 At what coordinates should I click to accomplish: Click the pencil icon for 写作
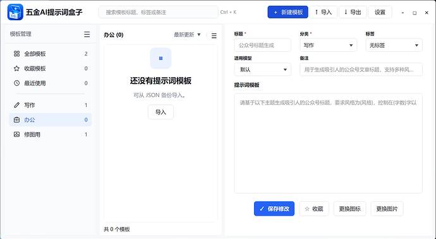(x=16, y=105)
